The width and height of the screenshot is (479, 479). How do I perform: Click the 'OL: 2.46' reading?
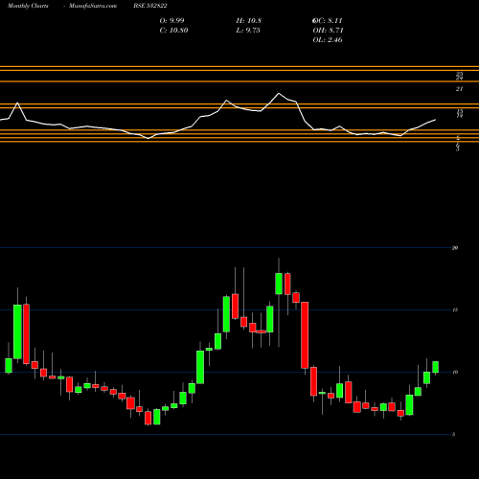point(328,40)
